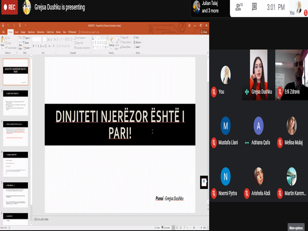
Task: Toggle bold formatting in Font group
Action: 33,46
